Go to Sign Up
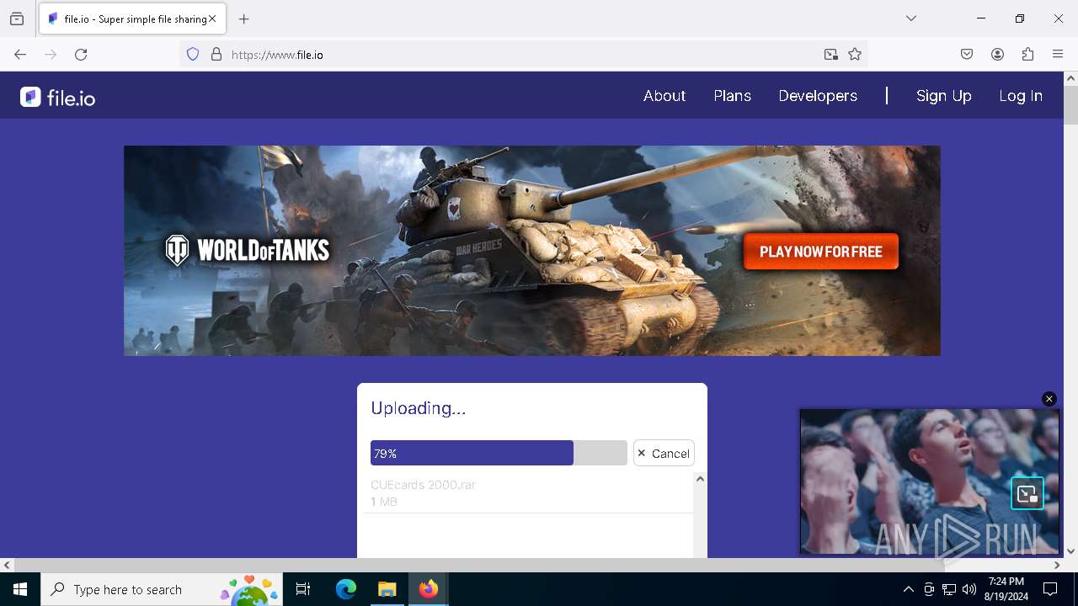This screenshot has width=1078, height=606. 943,96
